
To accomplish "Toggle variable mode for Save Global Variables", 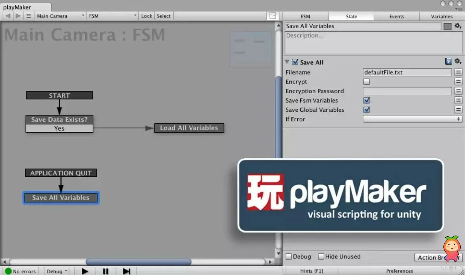I will [x=458, y=109].
